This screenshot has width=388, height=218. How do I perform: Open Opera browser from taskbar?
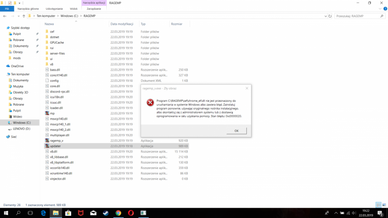131,213
